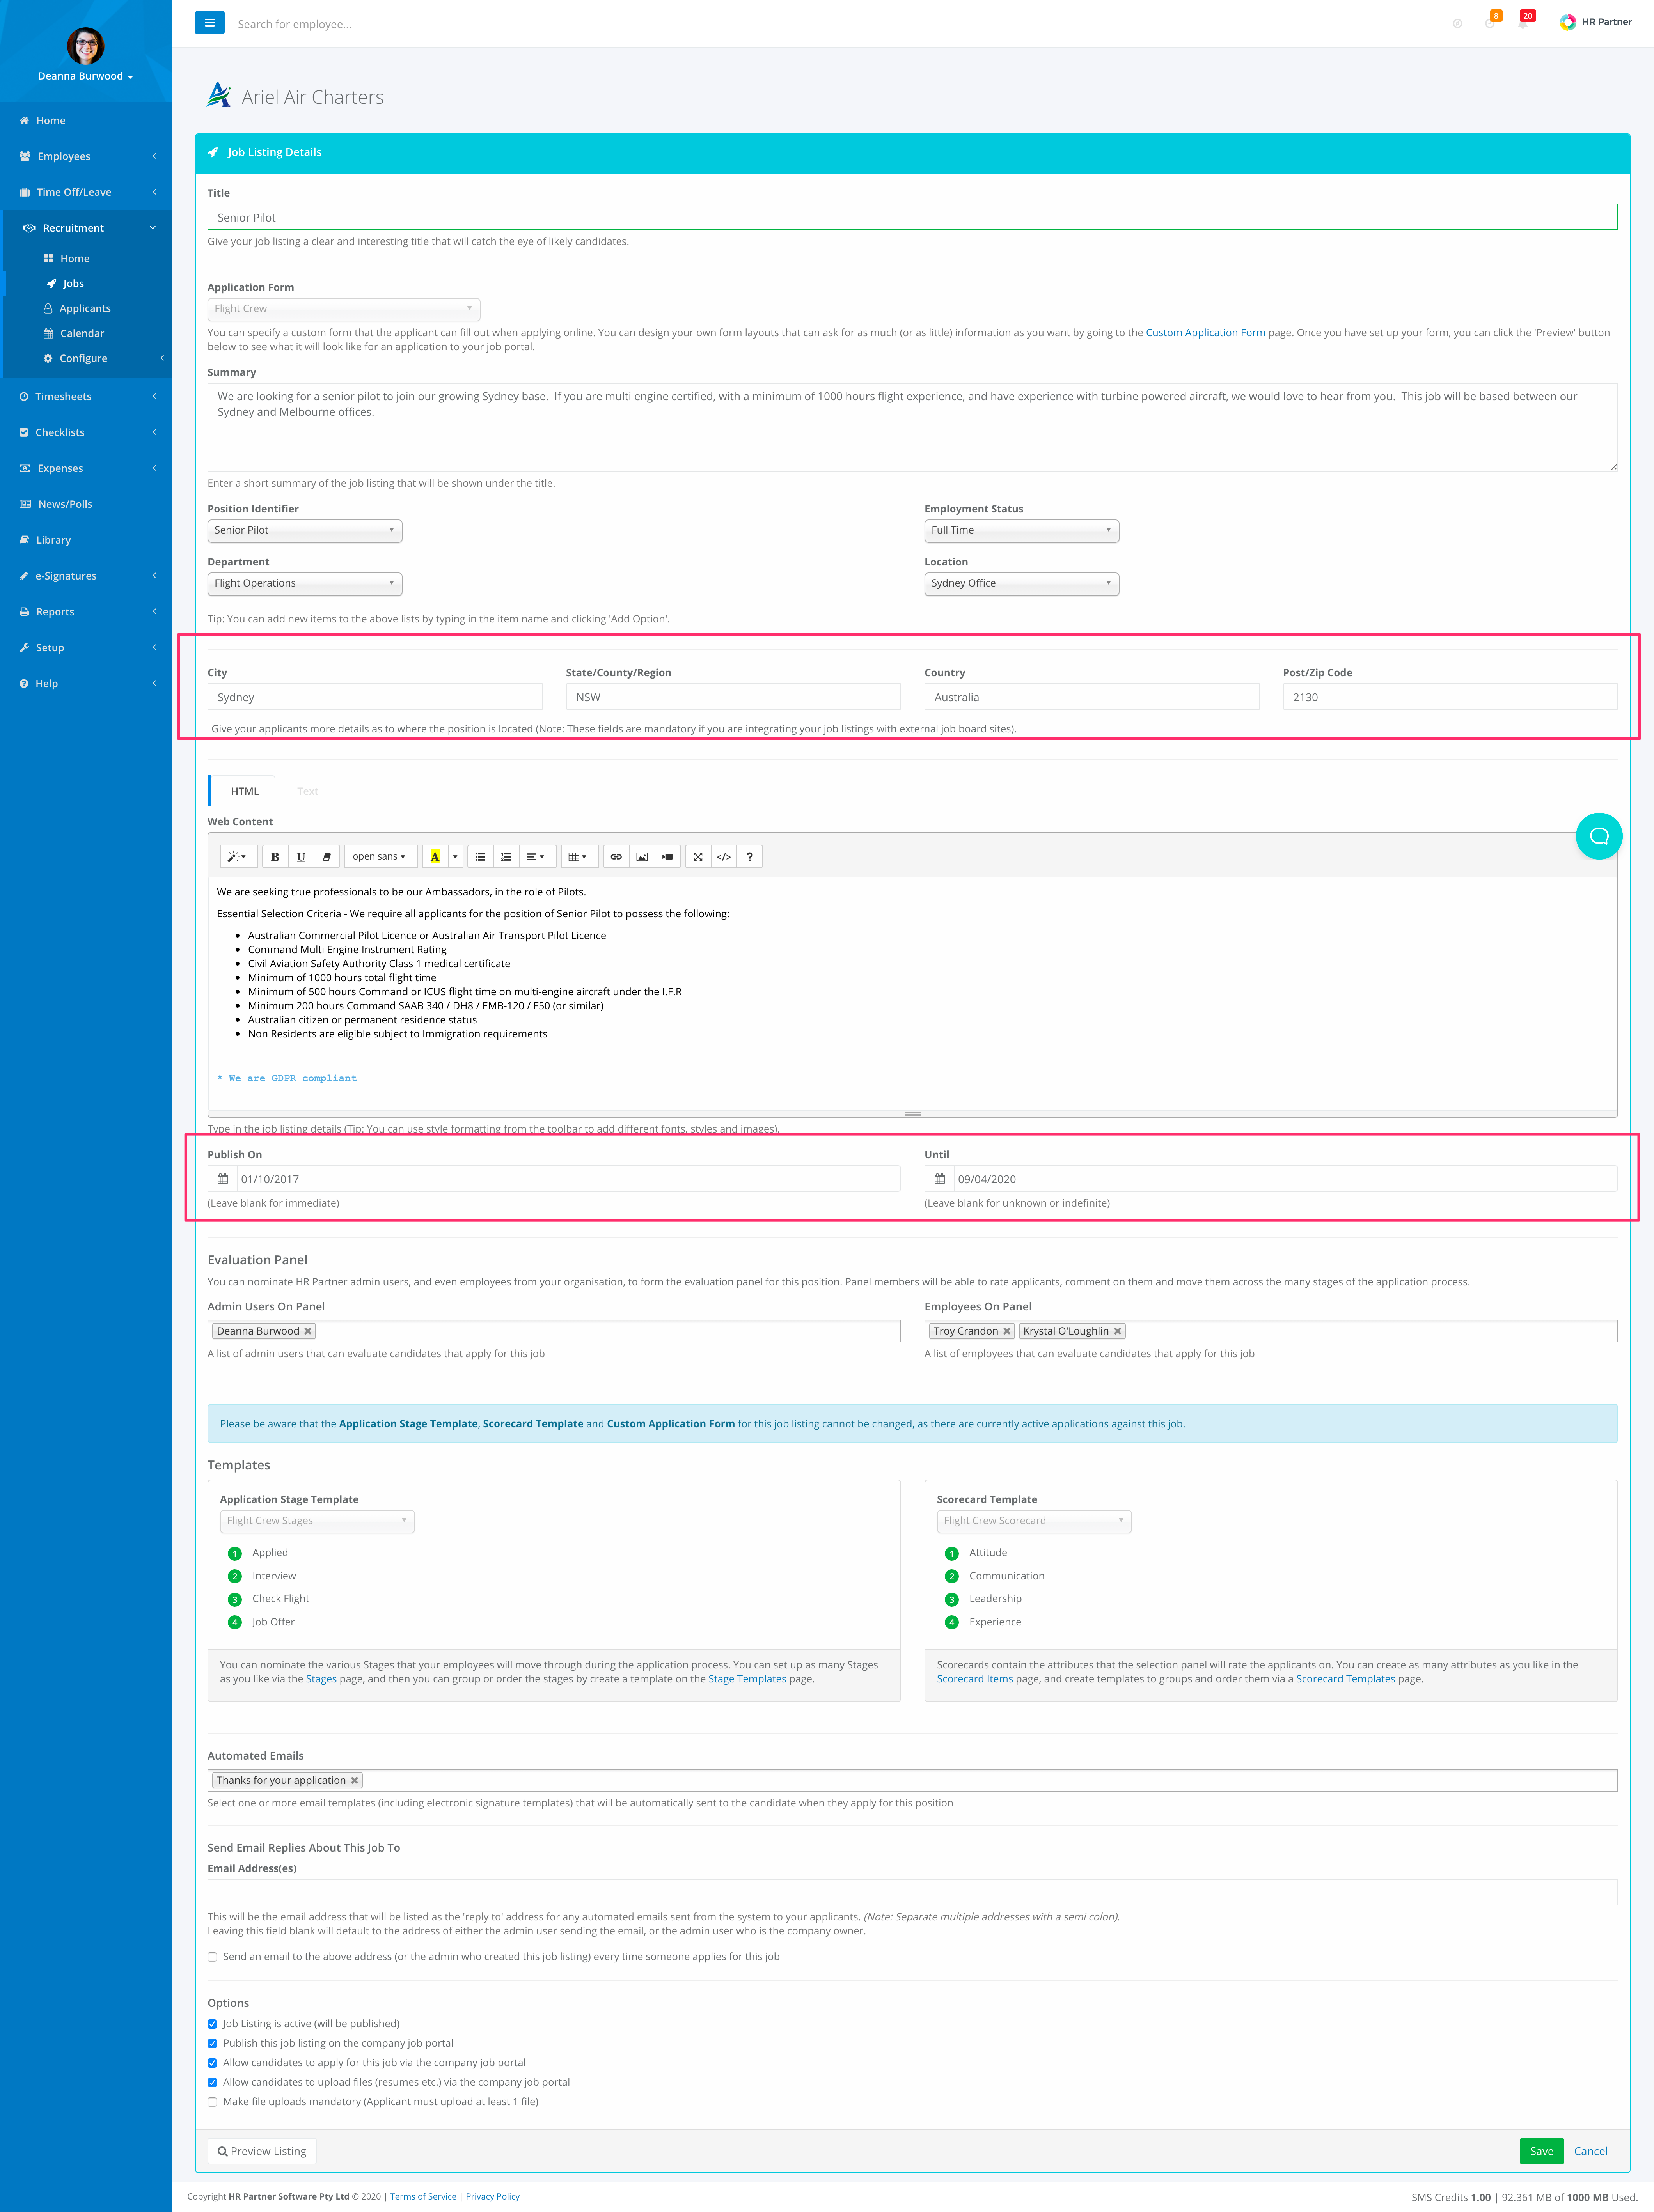Click the Title input field
Screen dimensions: 1654x2212
tap(912, 217)
